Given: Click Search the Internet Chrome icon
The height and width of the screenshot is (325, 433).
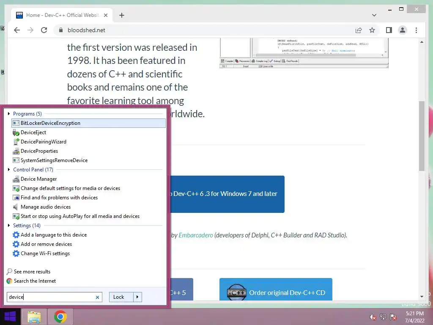Looking at the screenshot, I should (x=9, y=281).
